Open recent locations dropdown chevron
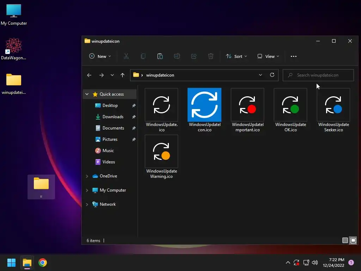361x271 pixels. [x=112, y=75]
